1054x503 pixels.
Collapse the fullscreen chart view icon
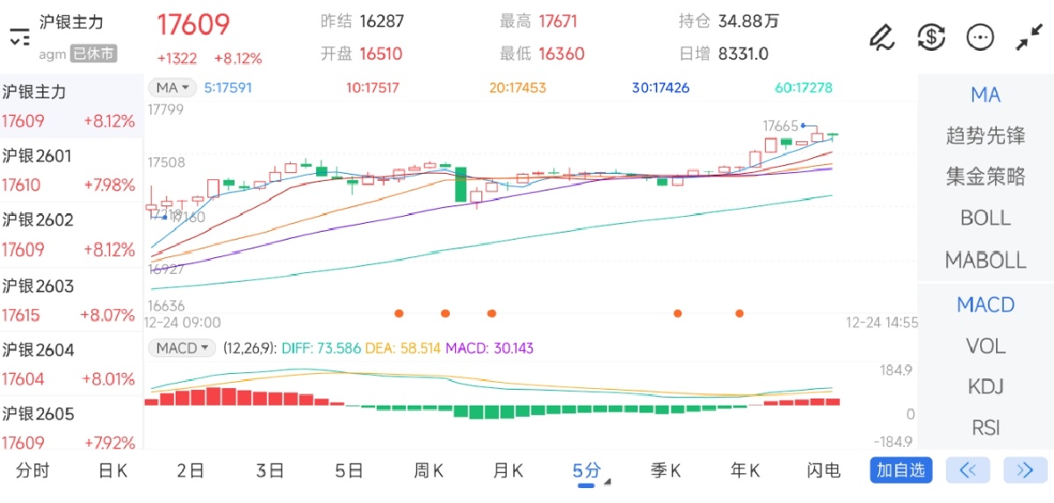tap(1028, 37)
